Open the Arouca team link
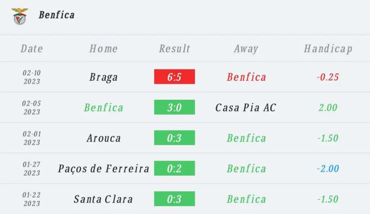This screenshot has width=370, height=214. click(104, 138)
